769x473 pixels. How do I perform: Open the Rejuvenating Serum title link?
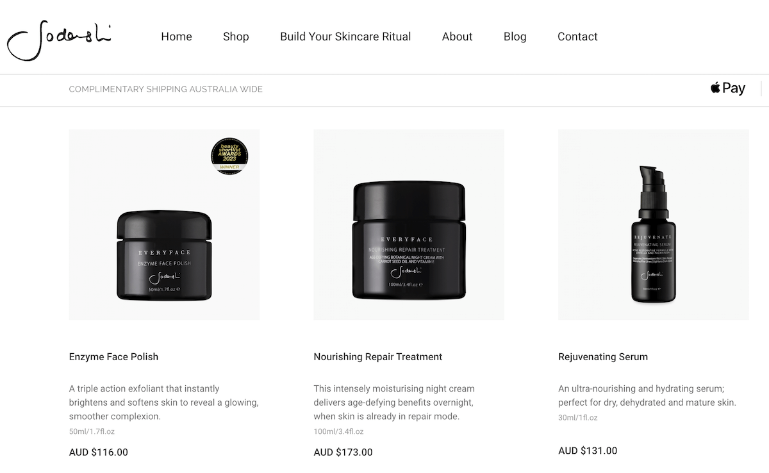[x=603, y=357]
